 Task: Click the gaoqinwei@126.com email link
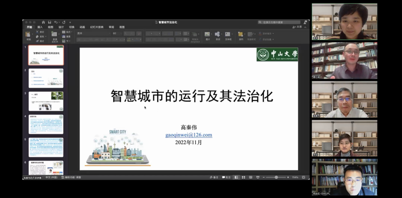189,135
